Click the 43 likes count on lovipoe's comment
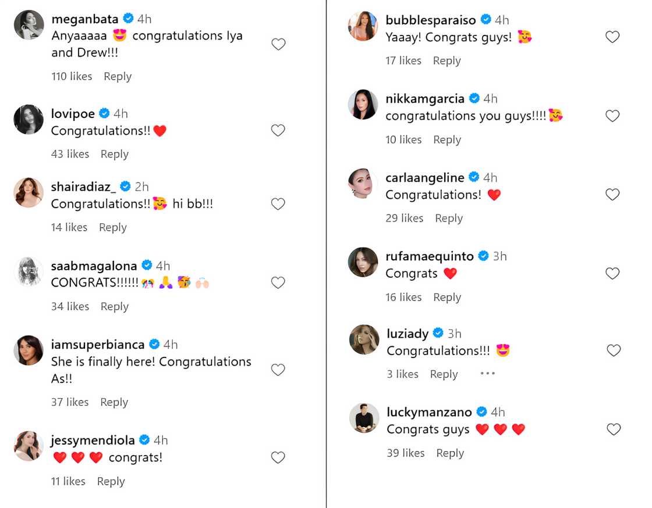652x508 pixels. coord(70,154)
